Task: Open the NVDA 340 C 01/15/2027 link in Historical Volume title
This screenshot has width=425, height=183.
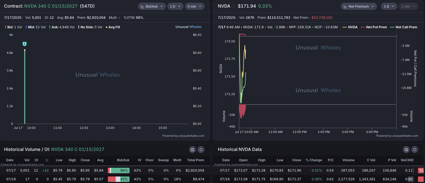Action: (x=78, y=149)
